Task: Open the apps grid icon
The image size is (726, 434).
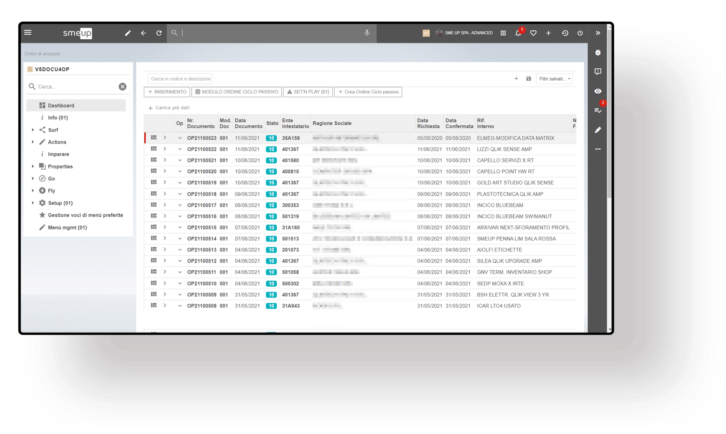Action: [503, 33]
